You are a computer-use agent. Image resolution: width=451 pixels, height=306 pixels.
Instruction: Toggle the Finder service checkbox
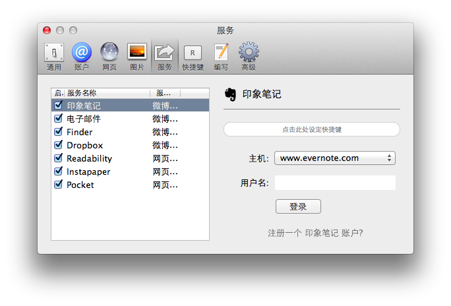click(x=59, y=132)
